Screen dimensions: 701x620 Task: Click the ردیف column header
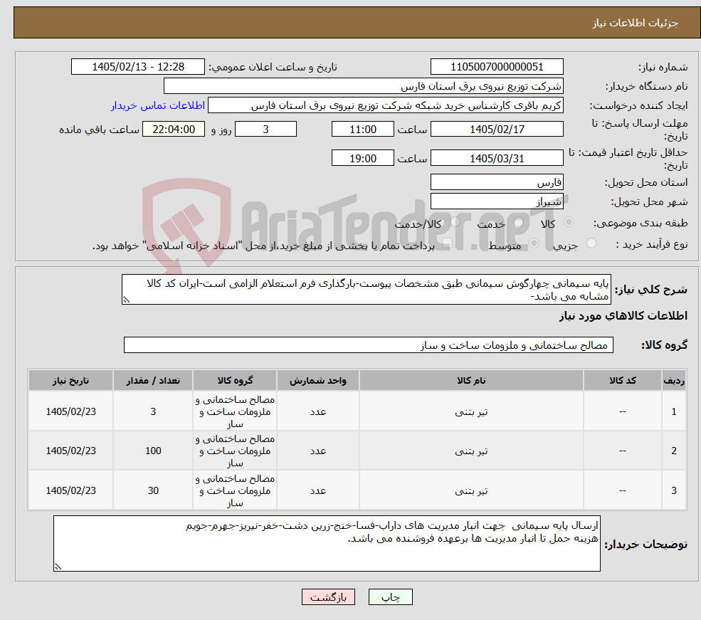(674, 380)
